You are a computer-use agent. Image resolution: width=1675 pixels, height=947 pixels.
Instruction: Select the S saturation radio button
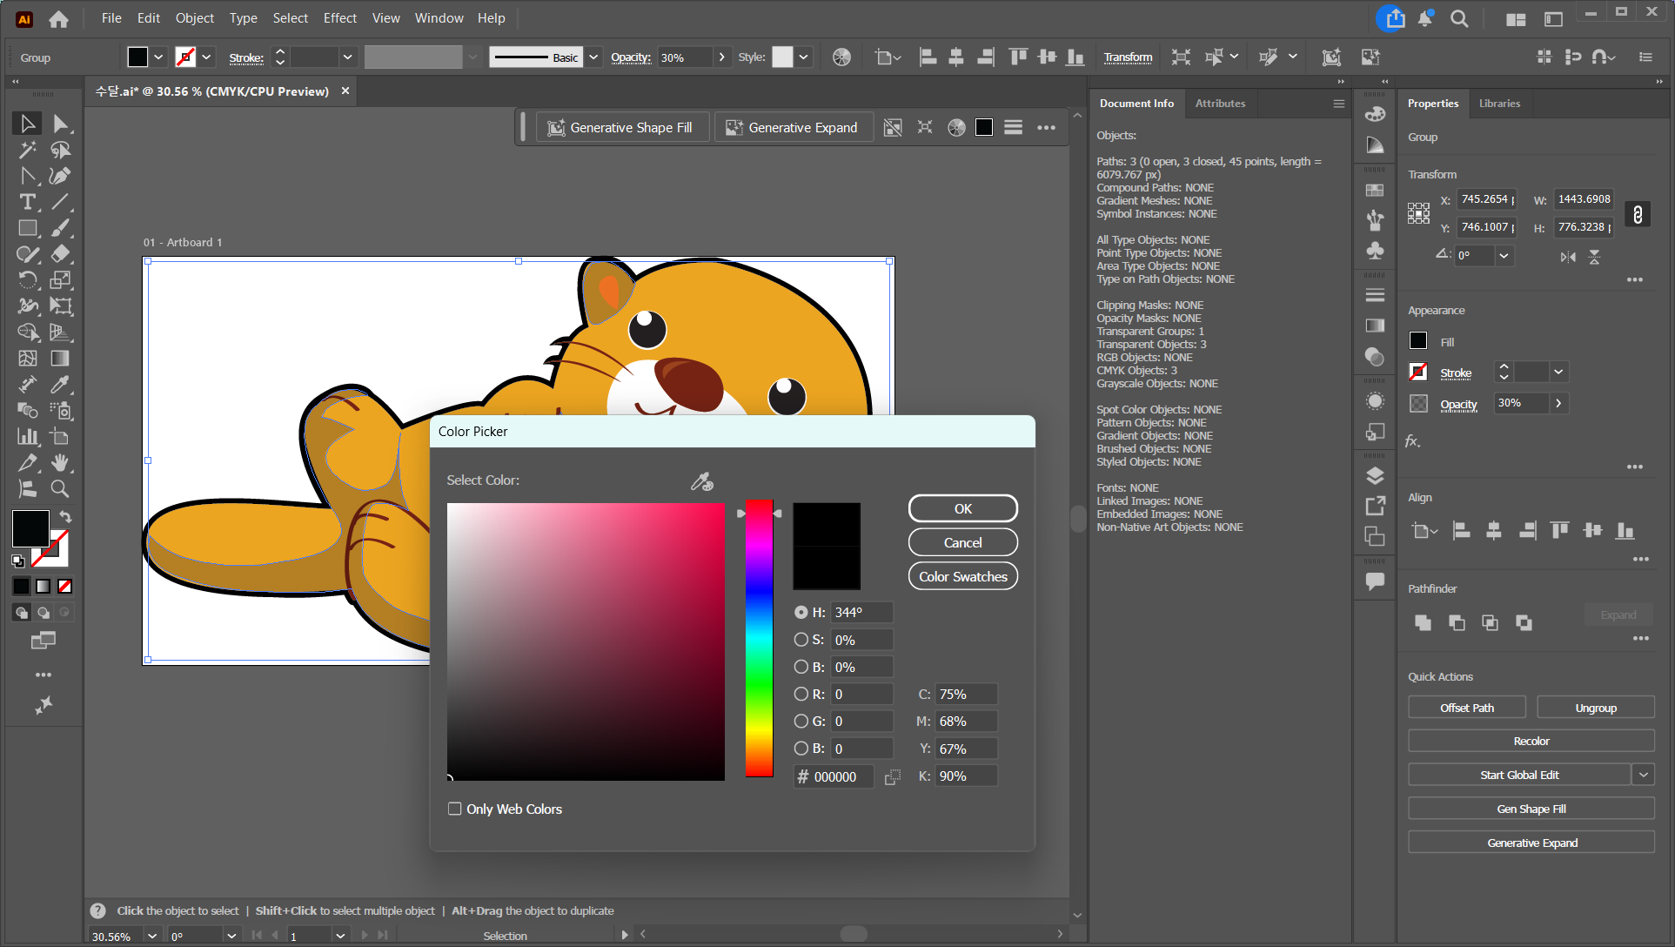point(801,640)
